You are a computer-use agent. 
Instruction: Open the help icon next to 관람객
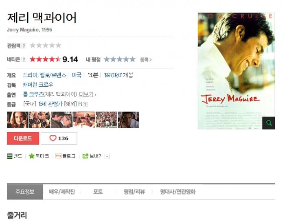click(x=24, y=46)
